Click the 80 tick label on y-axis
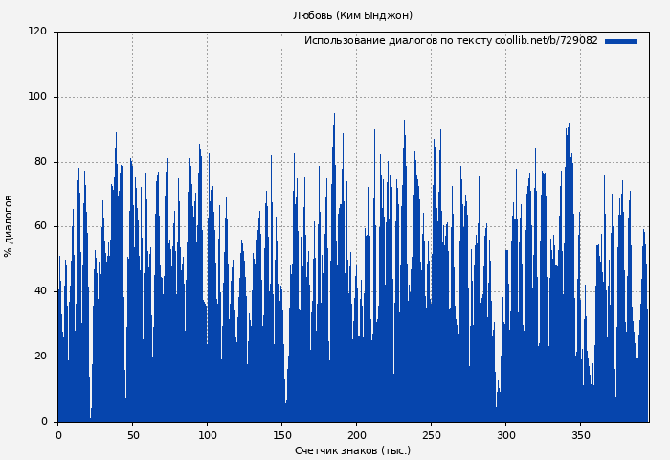The height and width of the screenshot is (460, 670). (x=40, y=162)
